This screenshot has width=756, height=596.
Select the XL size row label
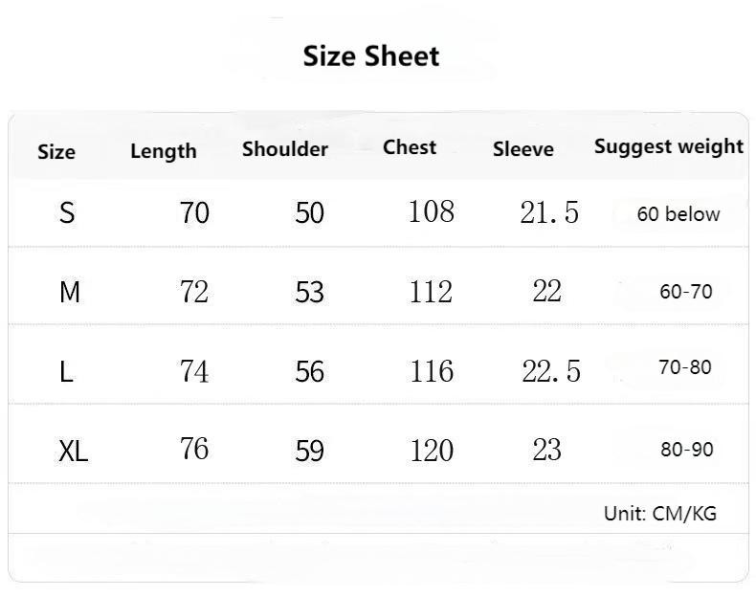point(73,451)
